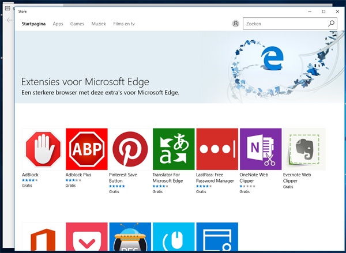Switch to the Apps tab
The image size is (346, 253).
[x=58, y=24]
